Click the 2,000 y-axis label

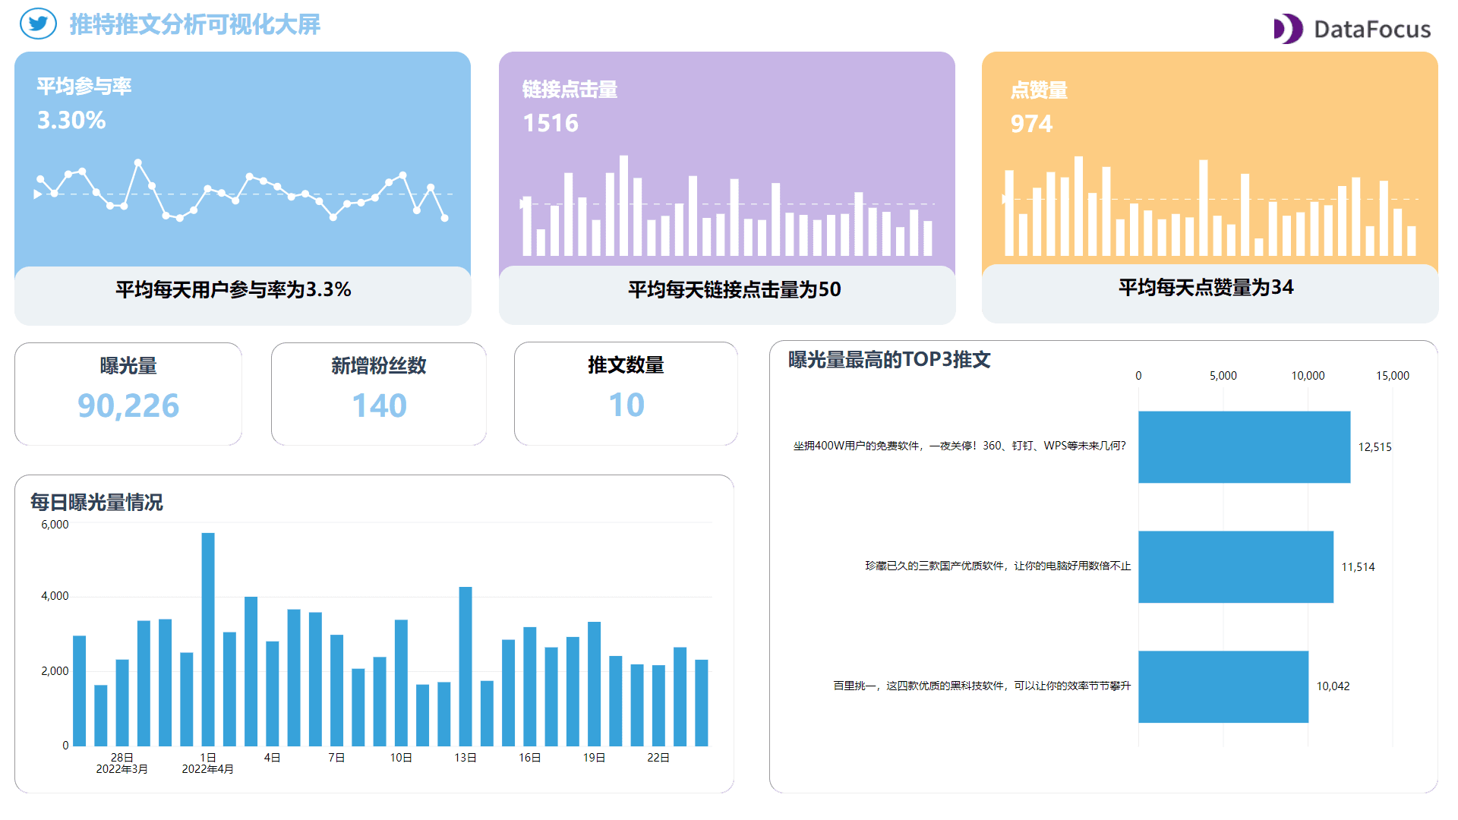[x=55, y=671]
